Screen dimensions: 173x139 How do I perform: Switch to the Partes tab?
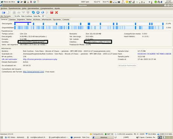tap(29, 20)
